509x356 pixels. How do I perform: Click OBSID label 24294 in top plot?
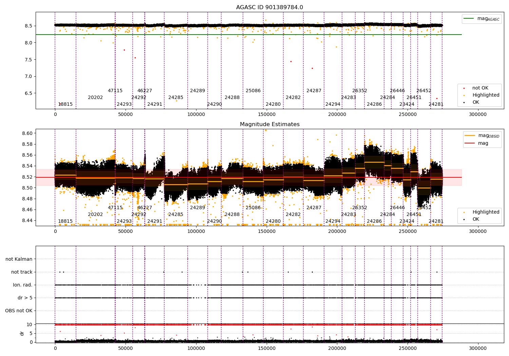click(333, 104)
